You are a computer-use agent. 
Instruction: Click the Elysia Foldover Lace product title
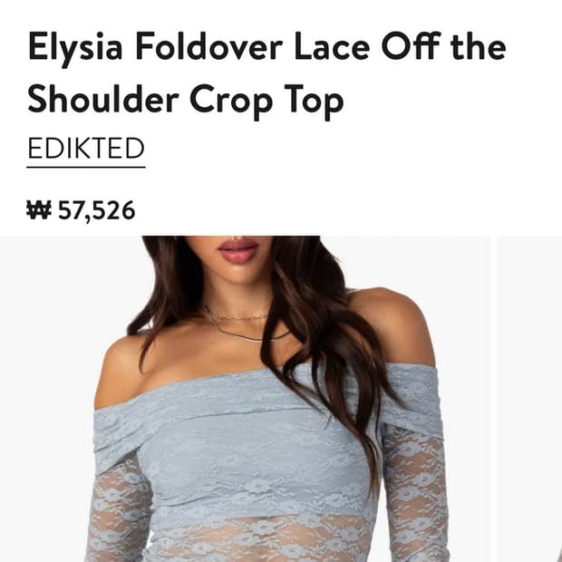tap(267, 73)
